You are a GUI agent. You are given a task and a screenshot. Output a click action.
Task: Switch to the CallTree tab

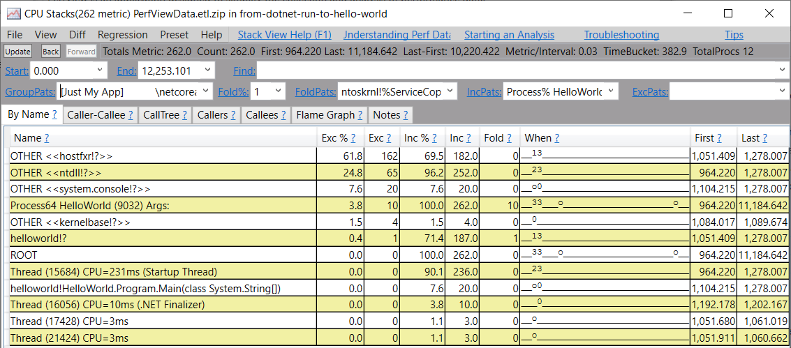165,115
